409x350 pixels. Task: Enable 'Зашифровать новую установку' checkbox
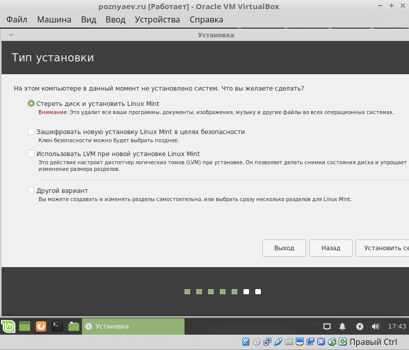(31, 132)
